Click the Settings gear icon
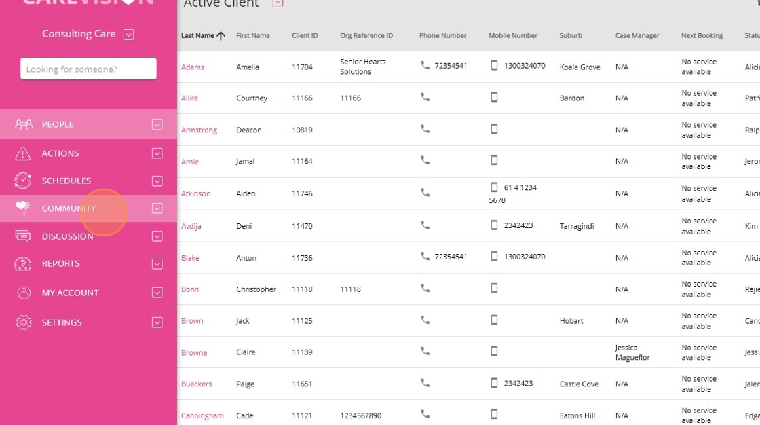 click(x=23, y=322)
